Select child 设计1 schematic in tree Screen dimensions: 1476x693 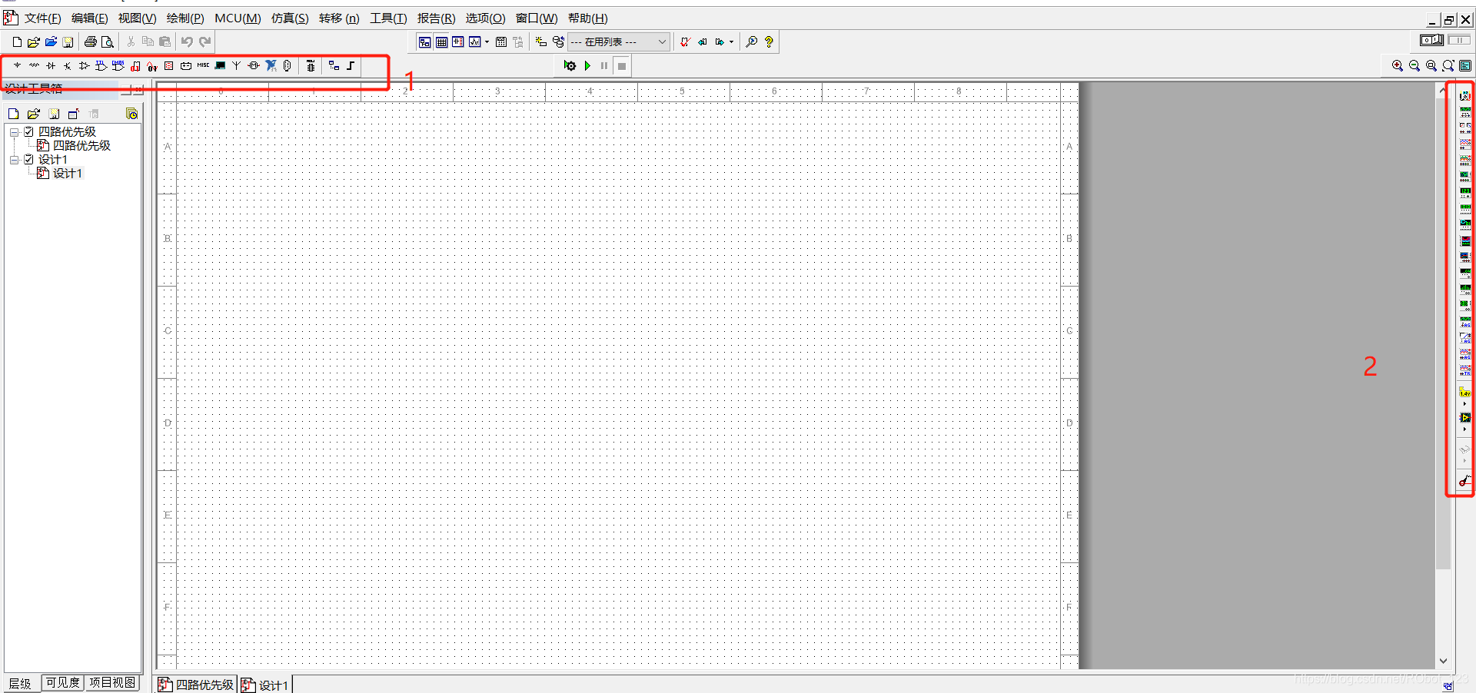pos(67,174)
